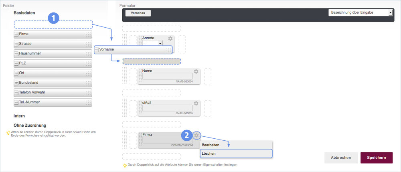Viewport: 401px width, 172px height.
Task: Click the field type icon beside Bundesland
Action: [x=16, y=83]
